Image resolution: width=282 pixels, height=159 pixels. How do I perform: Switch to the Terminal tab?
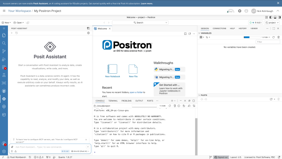coord(113,101)
